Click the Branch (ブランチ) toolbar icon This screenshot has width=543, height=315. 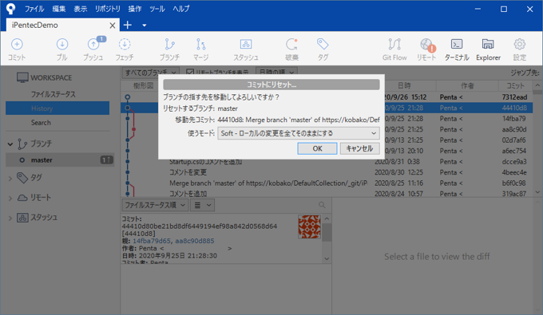point(169,44)
